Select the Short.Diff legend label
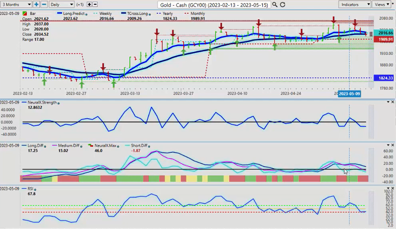The width and height of the screenshot is (396, 229). (139, 146)
